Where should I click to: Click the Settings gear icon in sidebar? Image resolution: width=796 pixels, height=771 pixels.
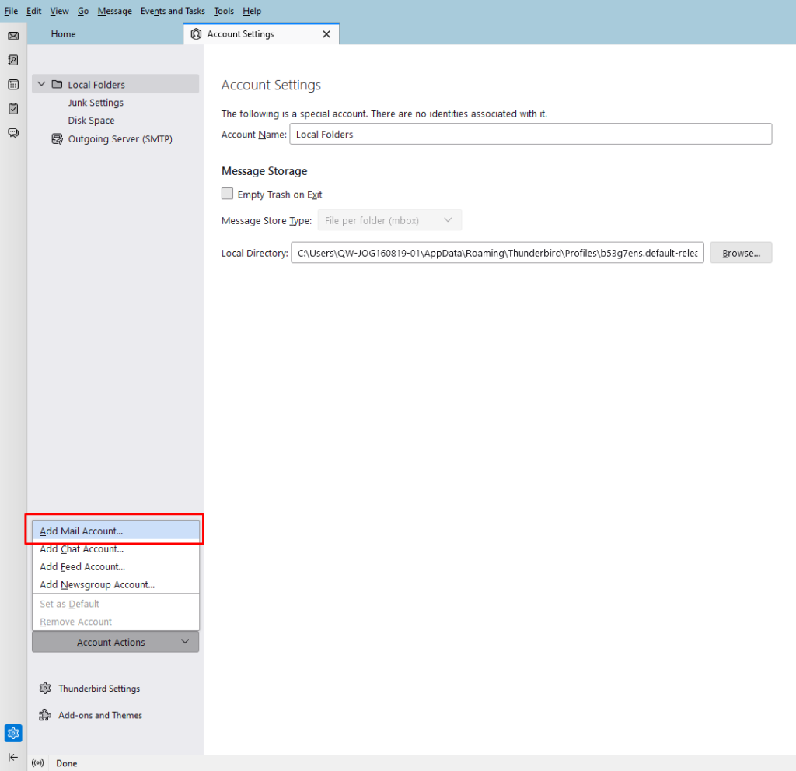[x=13, y=733]
